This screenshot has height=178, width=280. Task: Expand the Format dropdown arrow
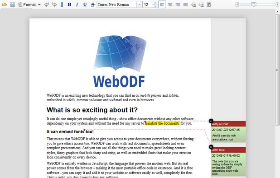click(39, 5)
